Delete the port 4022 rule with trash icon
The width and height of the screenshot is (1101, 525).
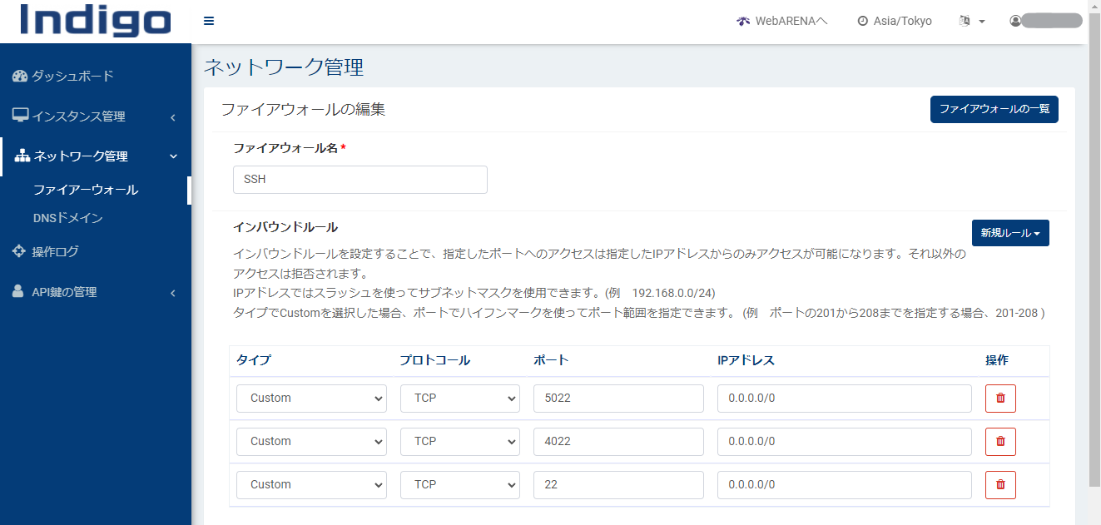coord(1000,442)
